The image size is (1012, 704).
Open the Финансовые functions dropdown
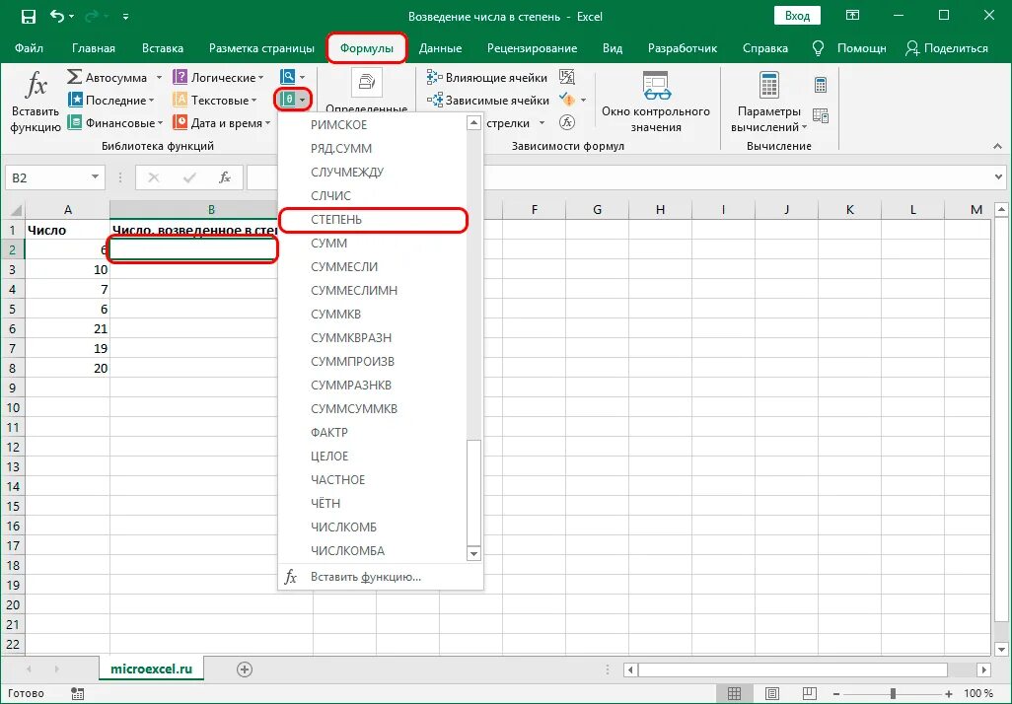(114, 122)
